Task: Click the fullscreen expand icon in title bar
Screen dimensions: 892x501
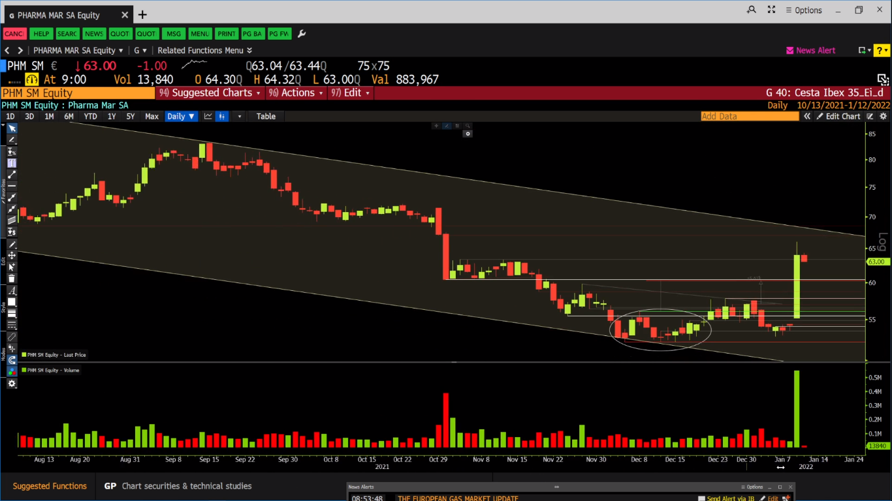Action: click(x=771, y=10)
